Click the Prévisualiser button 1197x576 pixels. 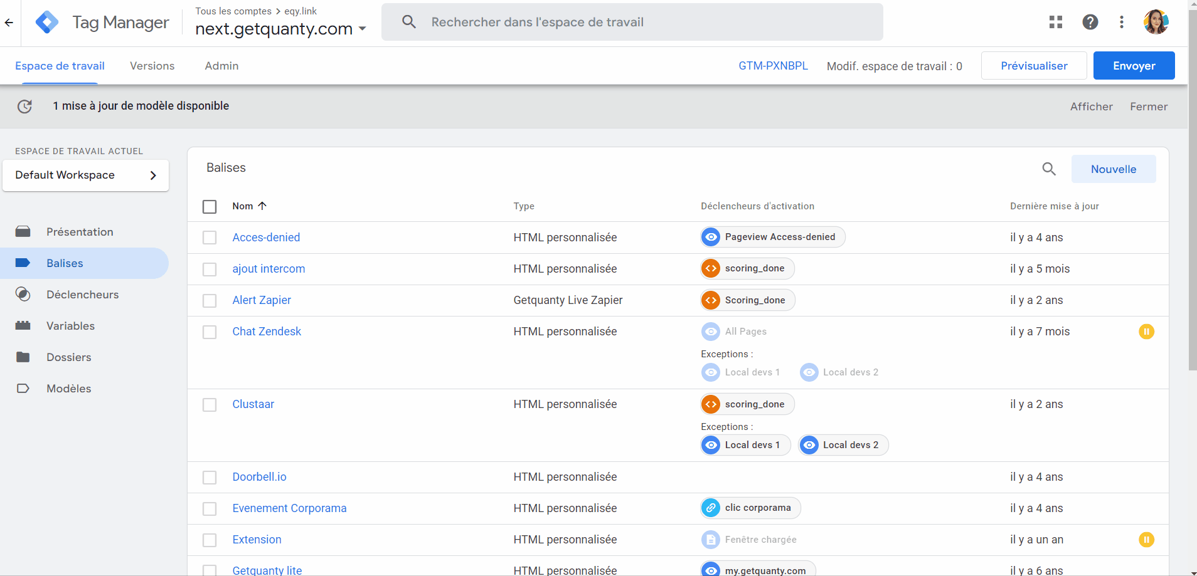[x=1034, y=66]
